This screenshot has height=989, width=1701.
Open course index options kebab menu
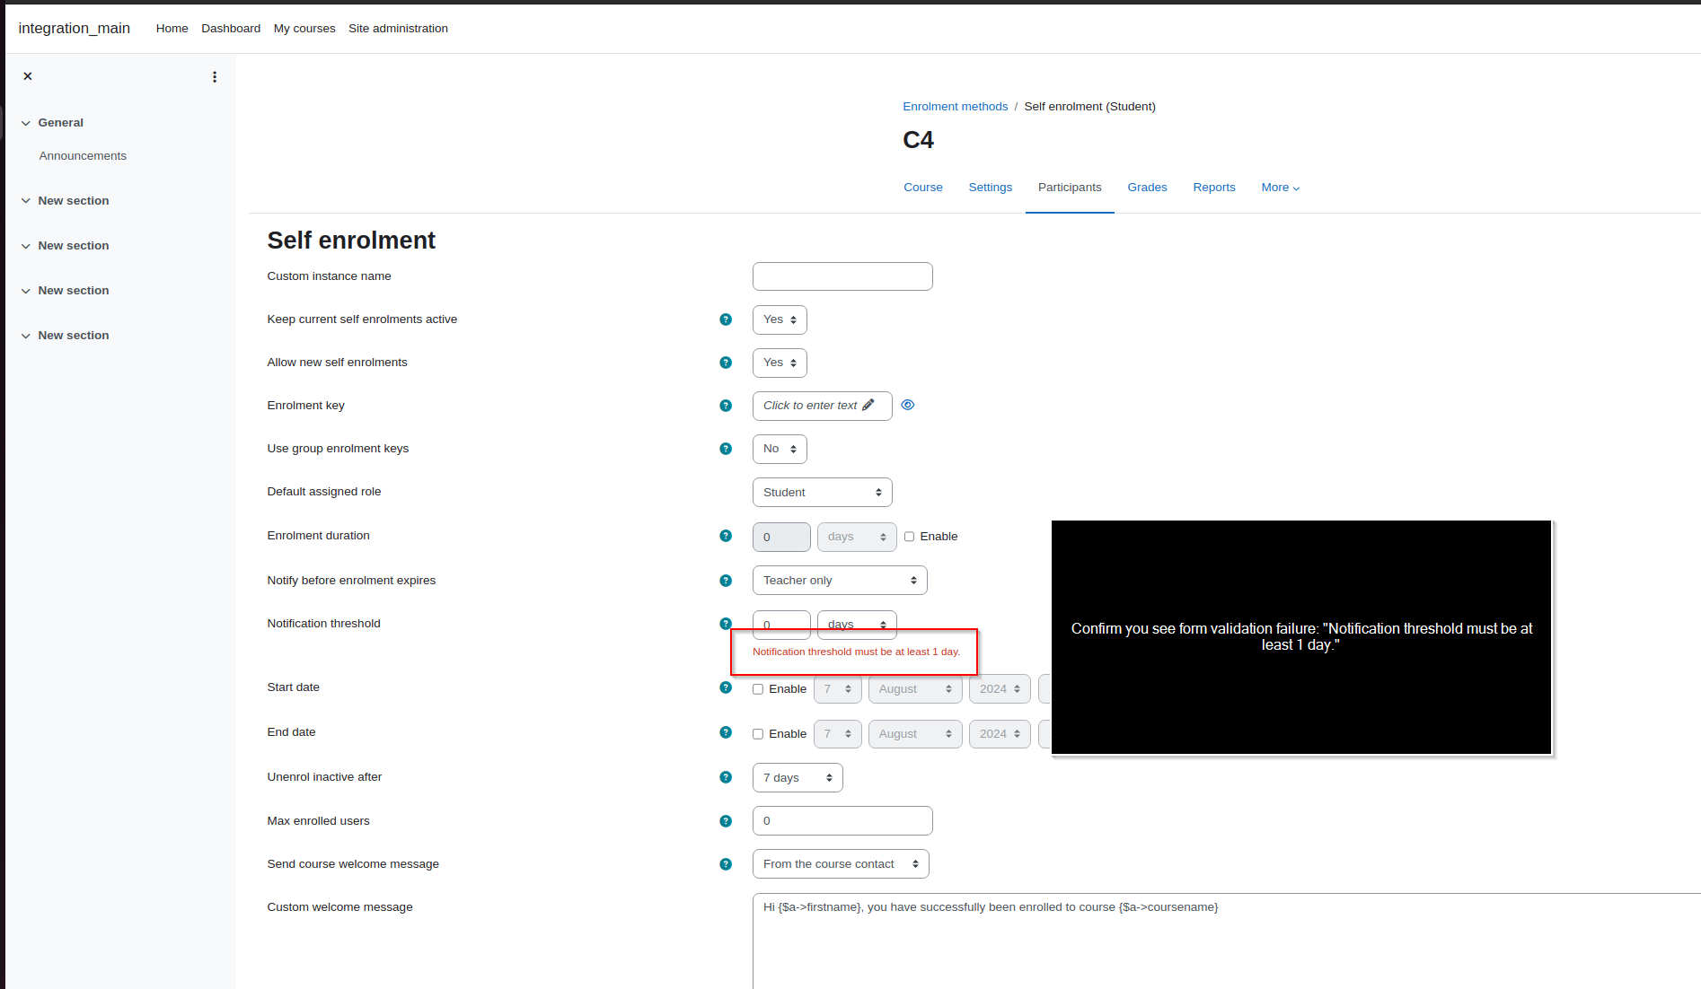pos(215,77)
